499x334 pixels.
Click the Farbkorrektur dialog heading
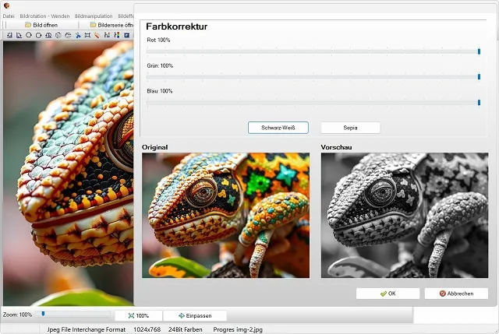(x=177, y=26)
